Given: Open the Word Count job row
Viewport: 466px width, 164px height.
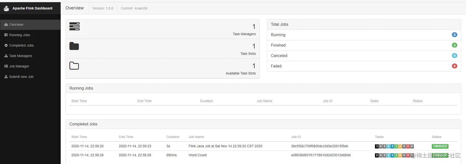Looking at the screenshot, I should point(198,155).
